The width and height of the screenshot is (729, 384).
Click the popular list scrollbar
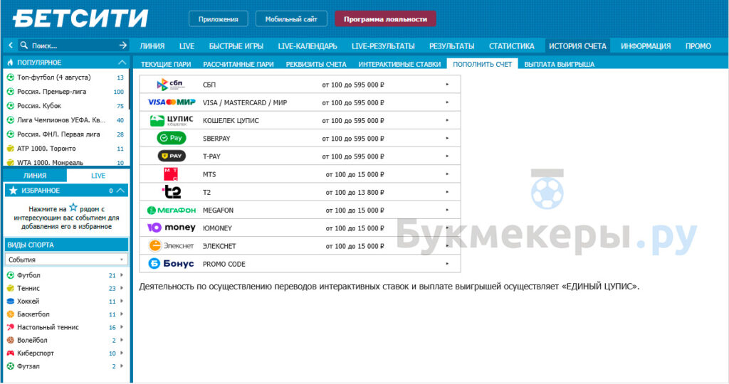[x=128, y=90]
